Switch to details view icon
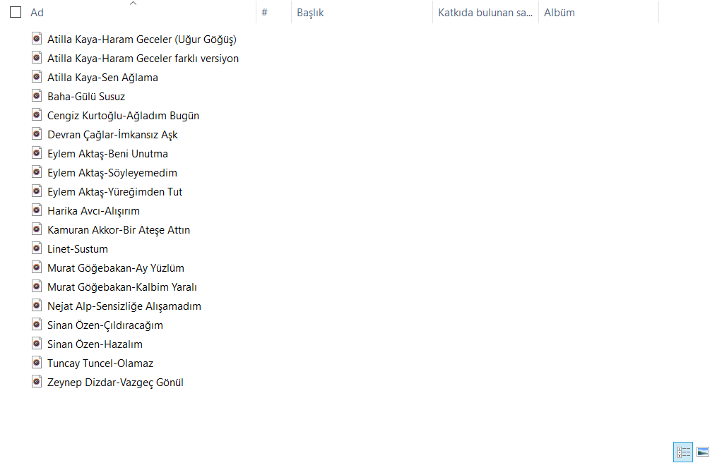717x463 pixels. pos(683,452)
